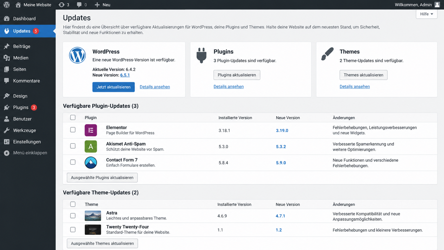Click the brush icon in the Themes card
The height and width of the screenshot is (250, 444).
pyautogui.click(x=327, y=54)
